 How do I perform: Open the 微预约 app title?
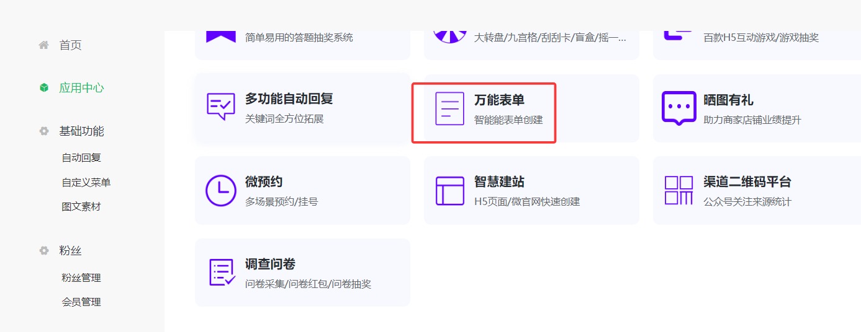[x=264, y=182]
